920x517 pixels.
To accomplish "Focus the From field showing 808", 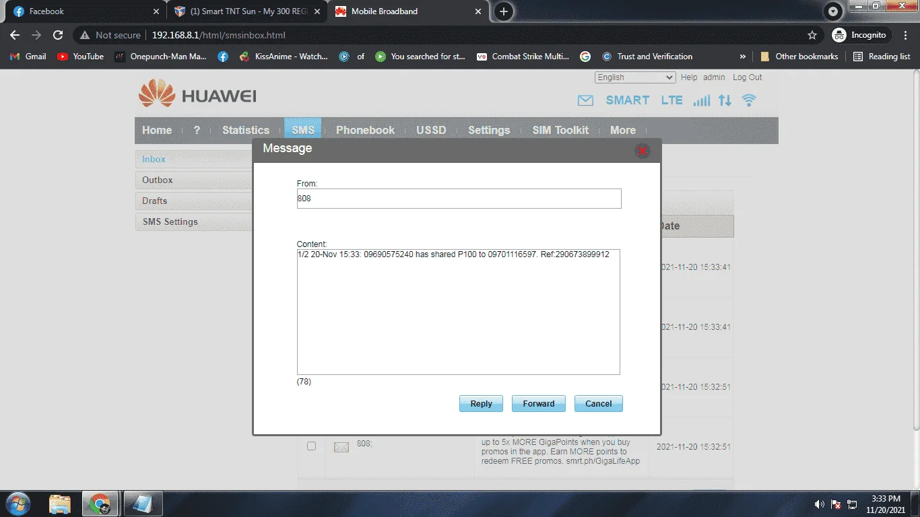I will [x=459, y=199].
